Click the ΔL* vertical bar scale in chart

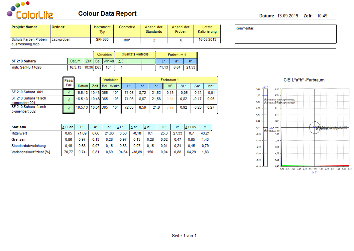pos(265,128)
